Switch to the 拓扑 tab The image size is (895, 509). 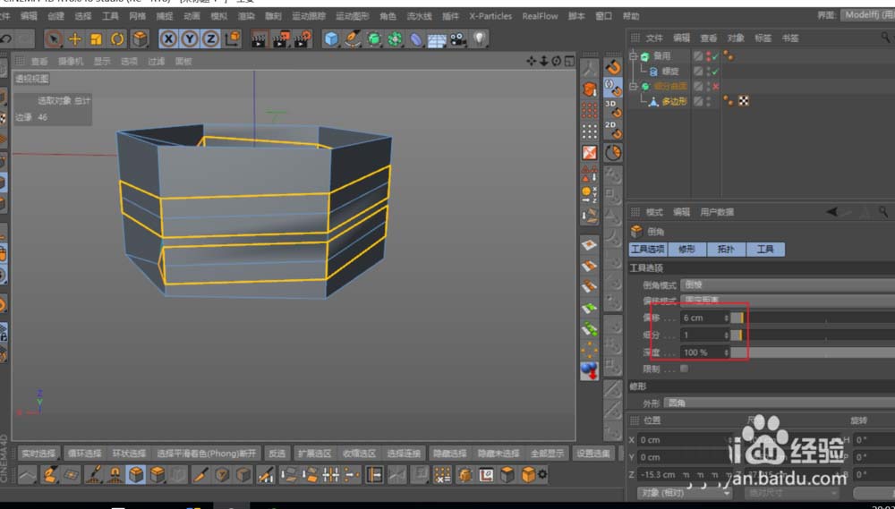[x=725, y=250]
